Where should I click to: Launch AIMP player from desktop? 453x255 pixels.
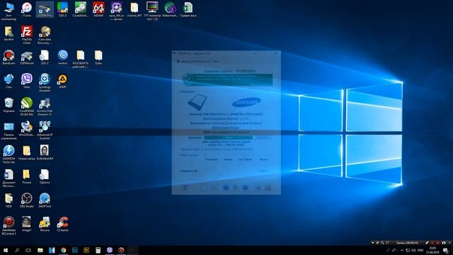pyautogui.click(x=63, y=81)
